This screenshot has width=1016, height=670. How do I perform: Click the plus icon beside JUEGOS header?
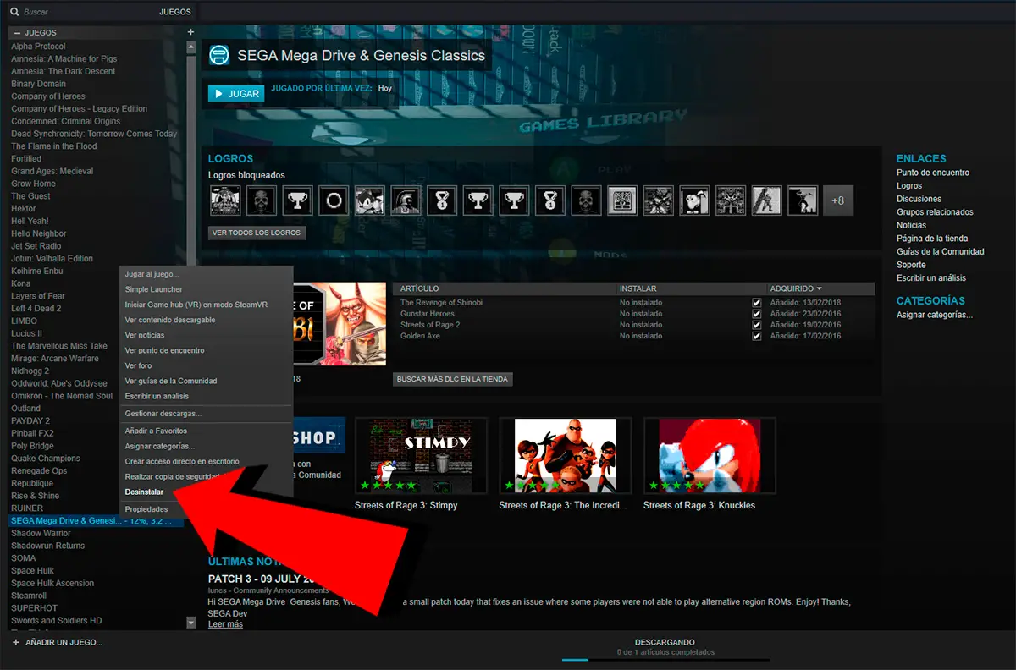click(190, 32)
